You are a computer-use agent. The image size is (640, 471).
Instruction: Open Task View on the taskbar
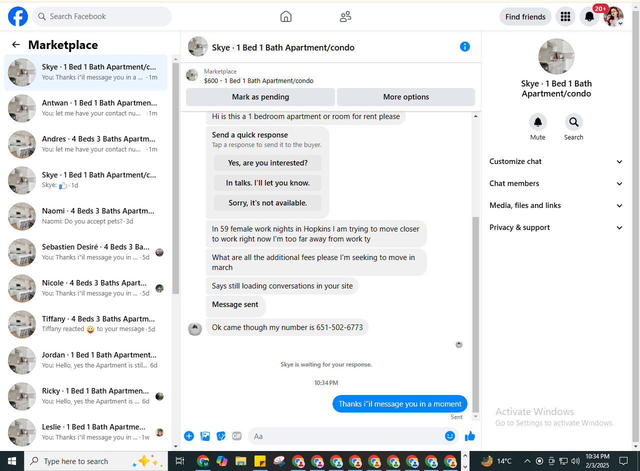(180, 461)
